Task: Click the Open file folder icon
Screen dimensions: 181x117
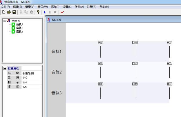Action: (x=9, y=12)
